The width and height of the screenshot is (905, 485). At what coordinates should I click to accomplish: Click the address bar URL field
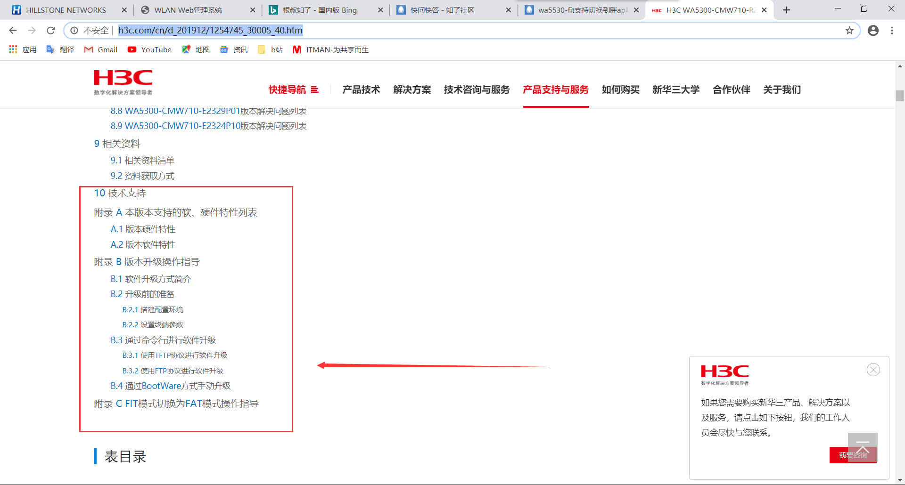pos(462,31)
